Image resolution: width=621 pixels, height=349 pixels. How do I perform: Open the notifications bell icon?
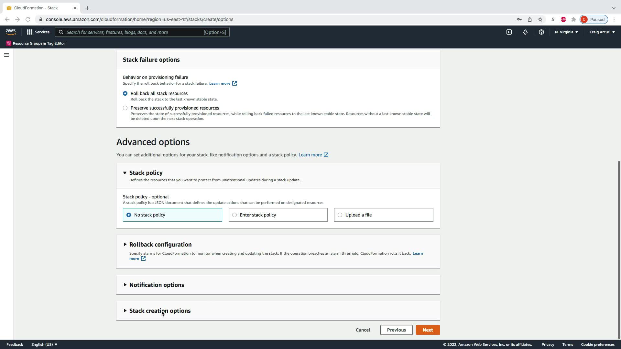point(525,32)
